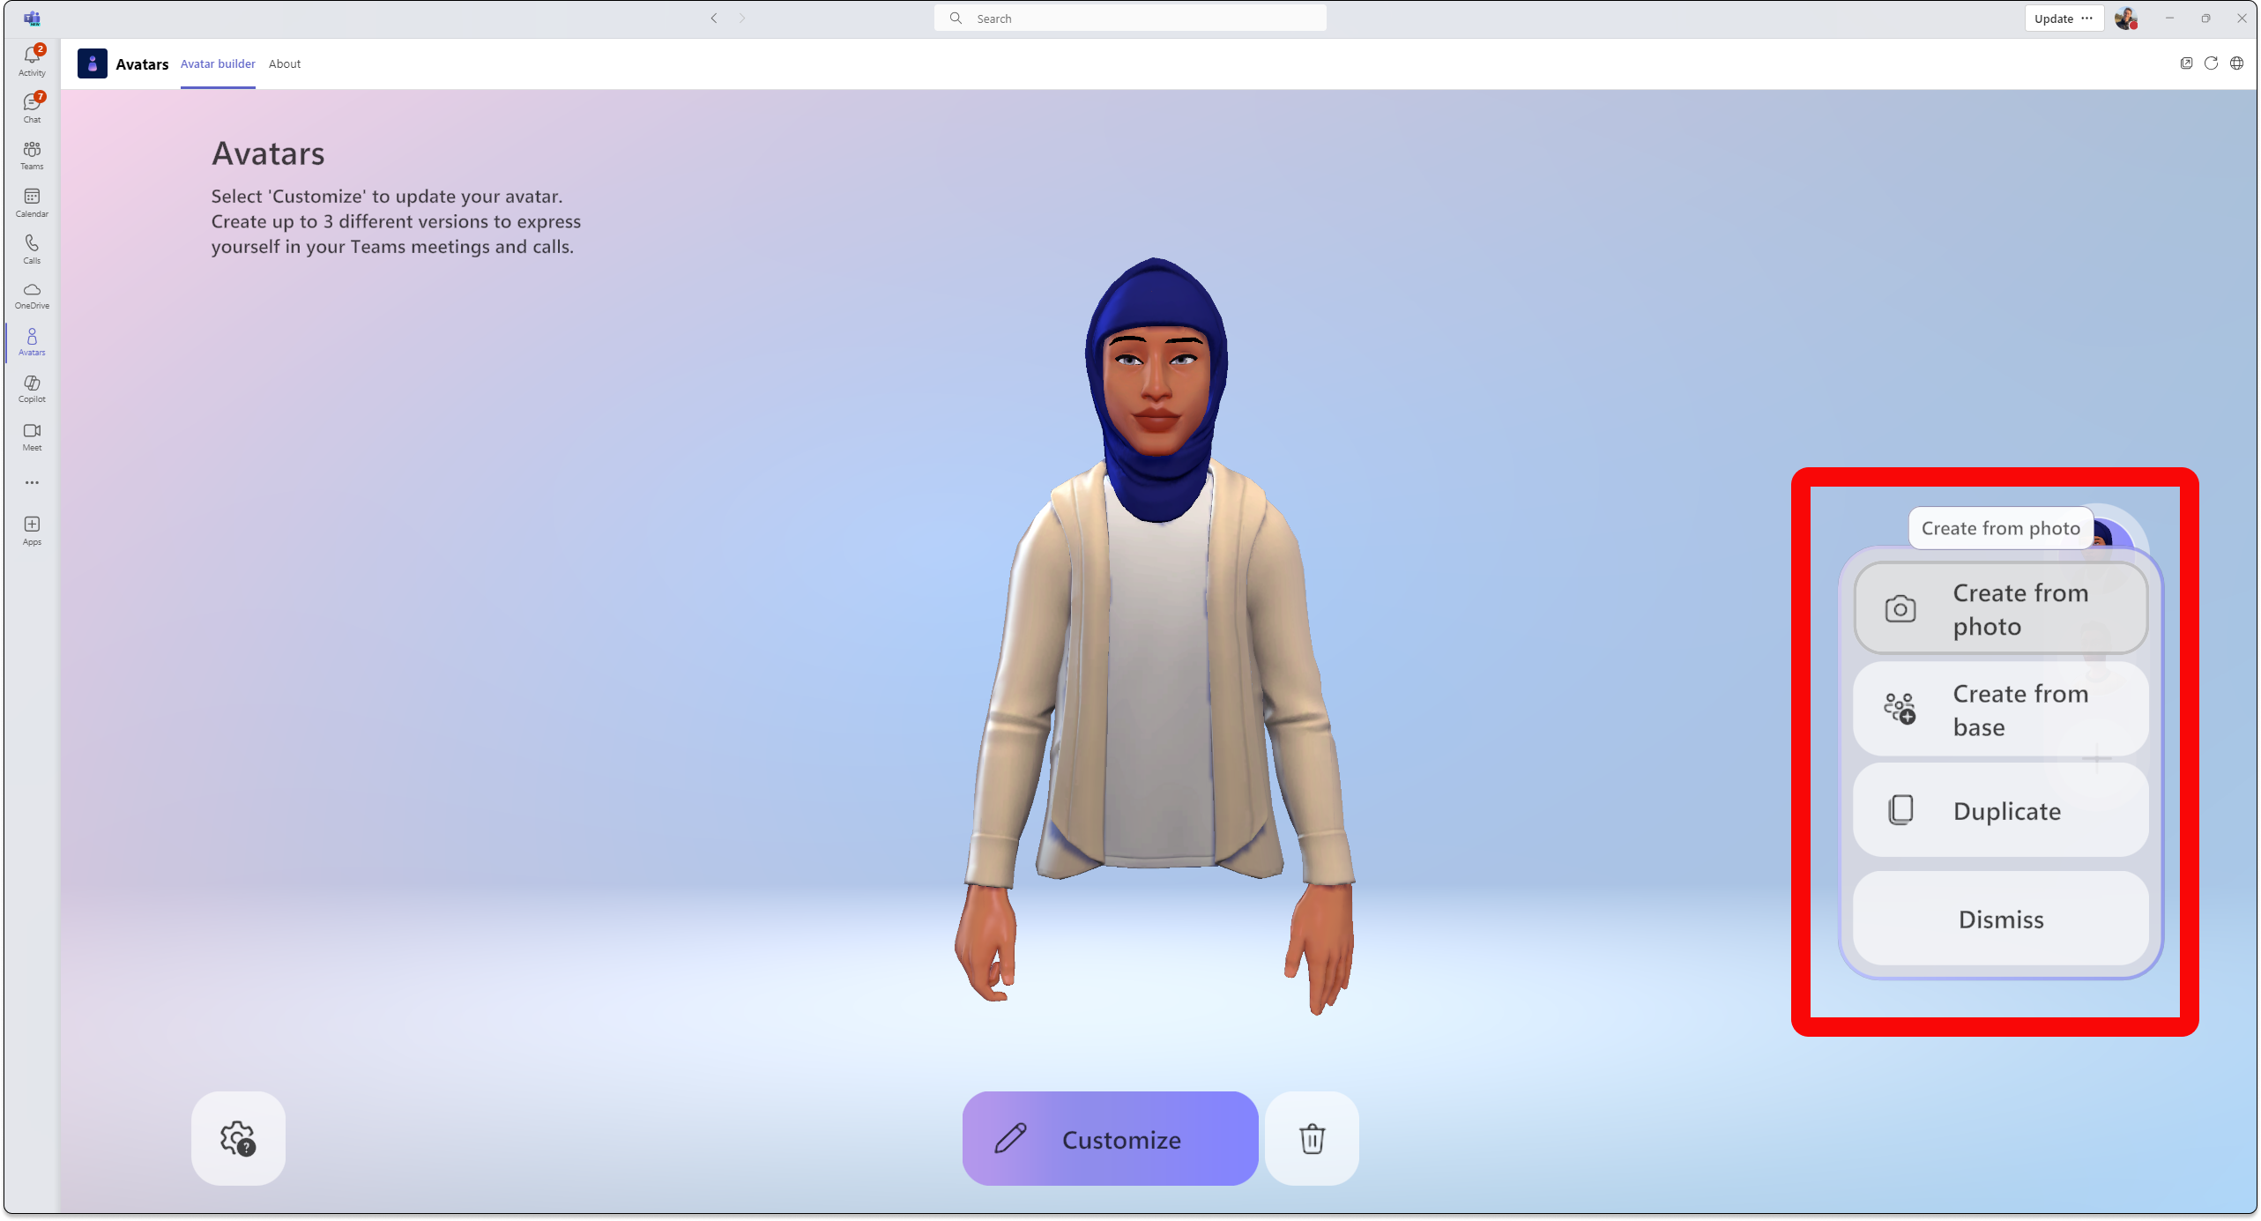Click the delete avatar trash icon
2261x1221 pixels.
click(1311, 1138)
